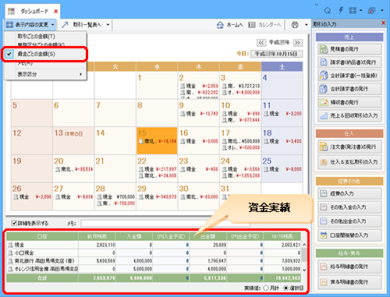Open その他入金の入力 icon button

pos(324,207)
